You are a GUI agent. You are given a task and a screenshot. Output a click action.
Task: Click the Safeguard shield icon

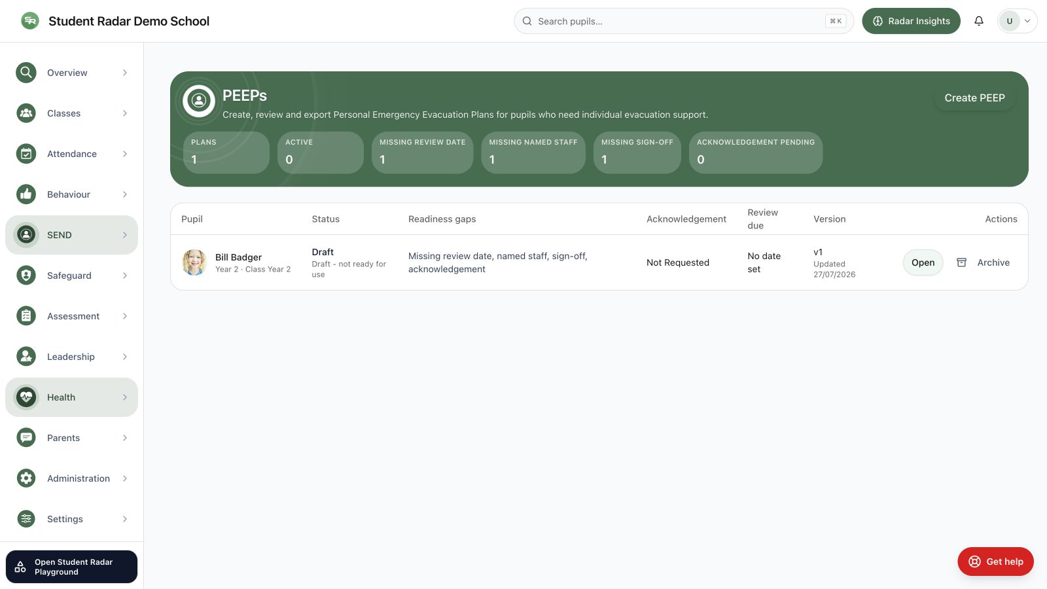[x=26, y=276]
